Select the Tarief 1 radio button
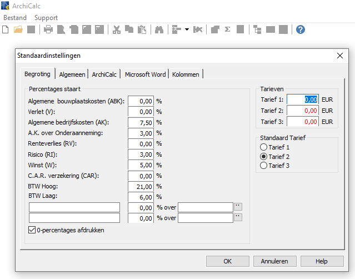The image size is (355, 279). pos(263,147)
